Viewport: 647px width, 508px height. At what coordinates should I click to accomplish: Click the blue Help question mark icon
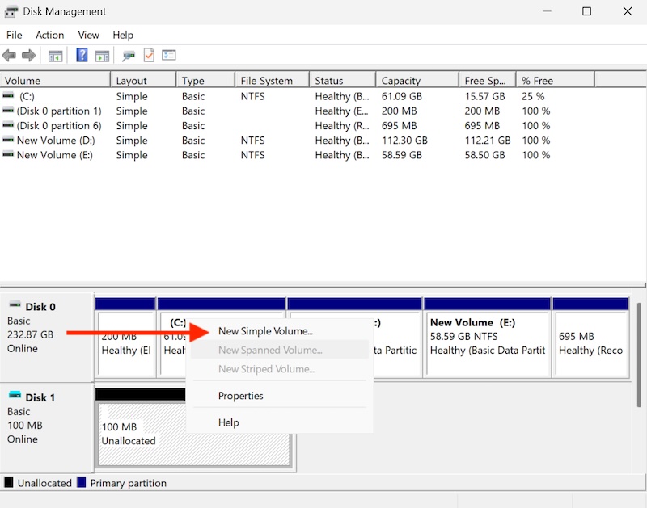click(82, 56)
